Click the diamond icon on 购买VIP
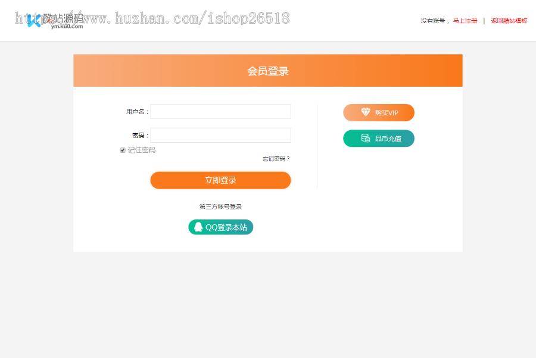 point(366,112)
